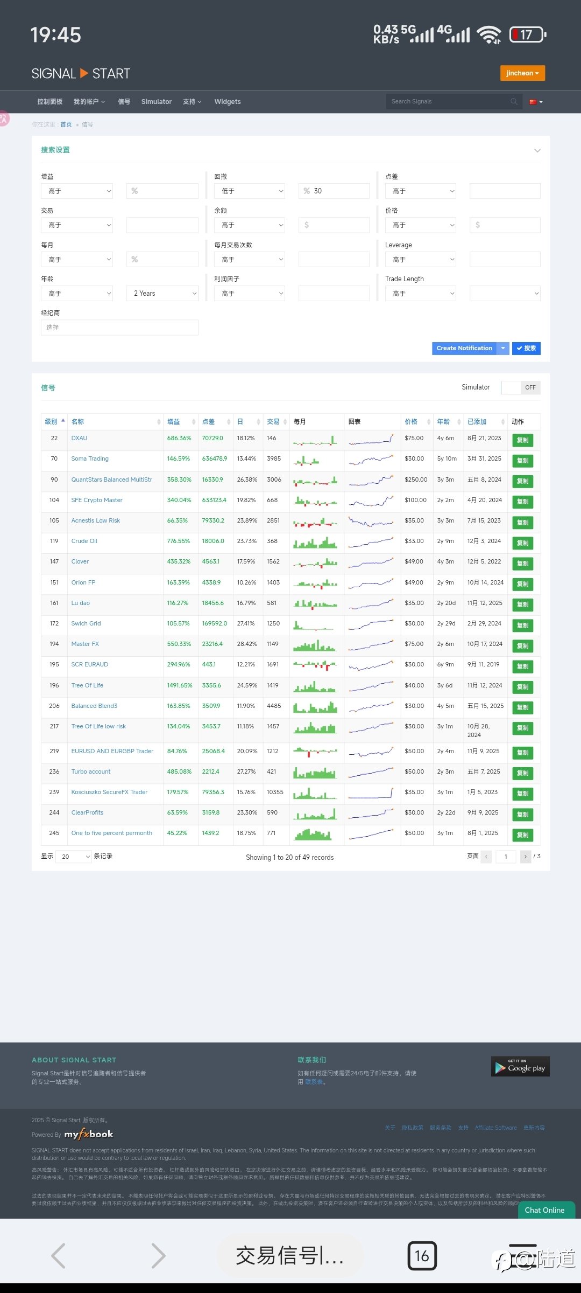Open 我的帐户 menu
Image resolution: width=581 pixels, height=1293 pixels.
coord(89,102)
